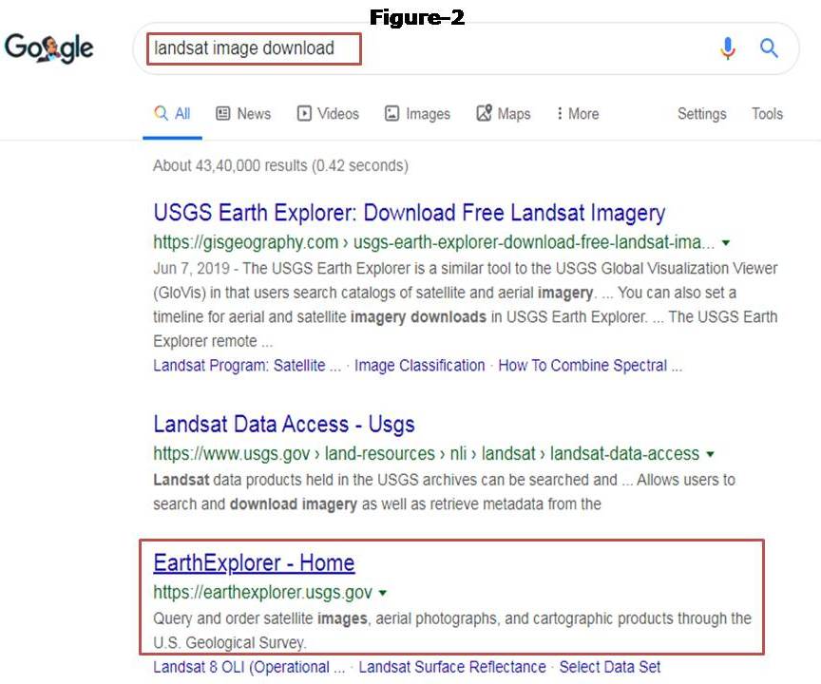Click the https://earthexplorer.usgs.gov URL text

point(263,593)
